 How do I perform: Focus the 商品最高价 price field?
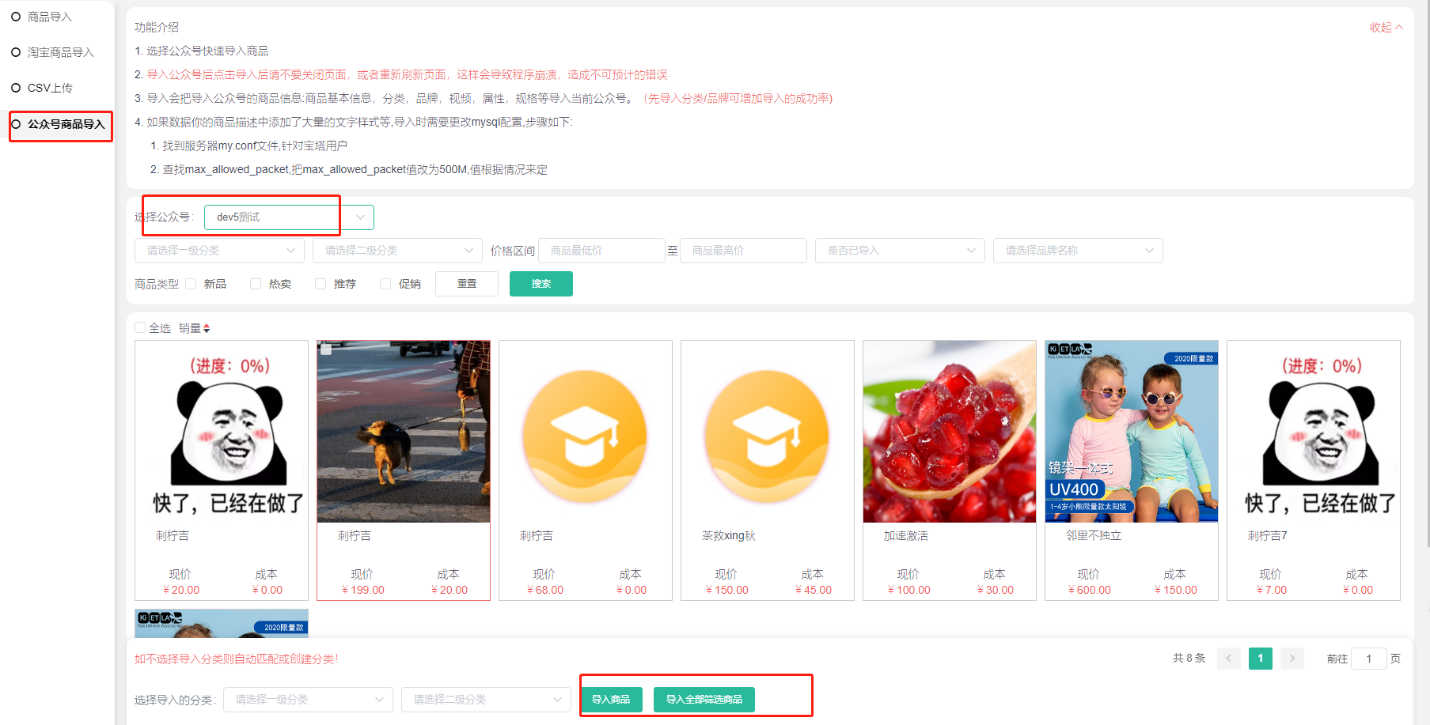coord(743,251)
